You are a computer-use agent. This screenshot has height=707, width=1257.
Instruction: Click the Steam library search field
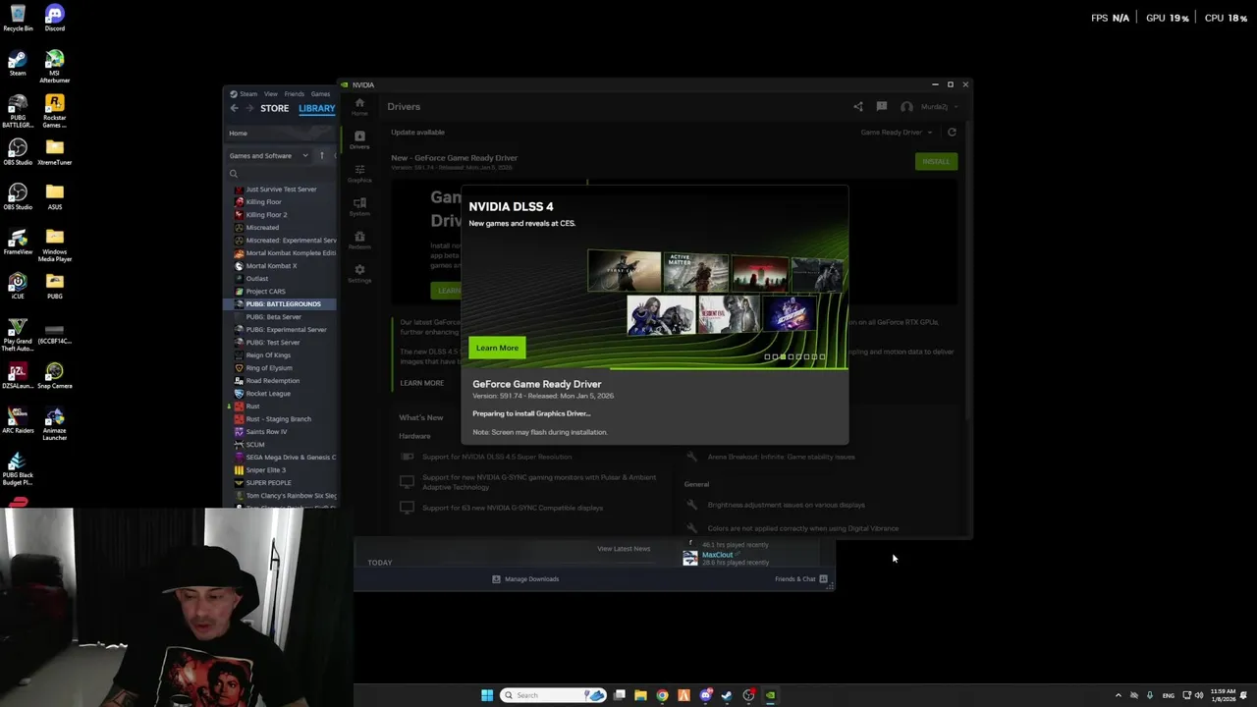click(x=282, y=174)
